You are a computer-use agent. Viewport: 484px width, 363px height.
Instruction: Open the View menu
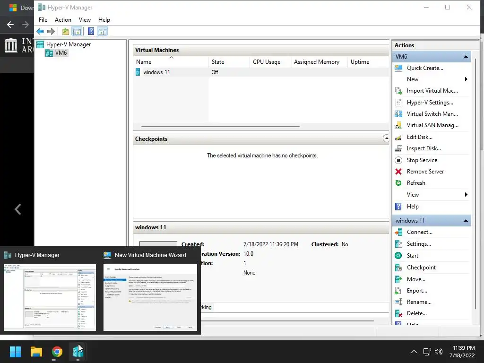pyautogui.click(x=85, y=20)
